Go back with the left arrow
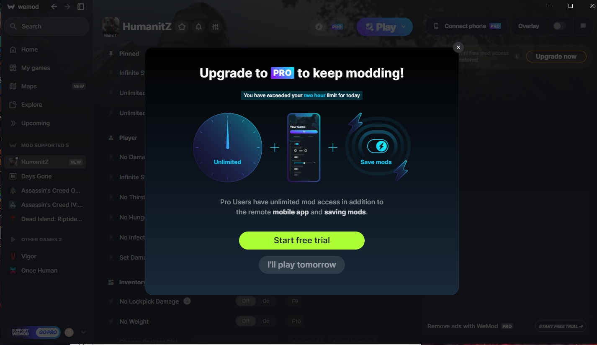Screen dimensions: 597x345 [54, 7]
